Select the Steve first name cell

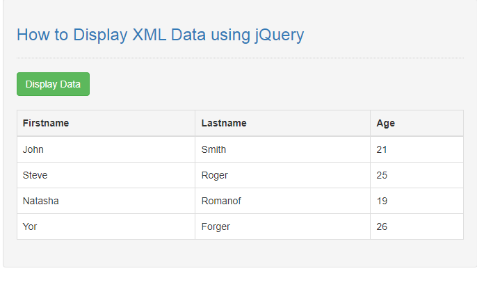coord(35,175)
